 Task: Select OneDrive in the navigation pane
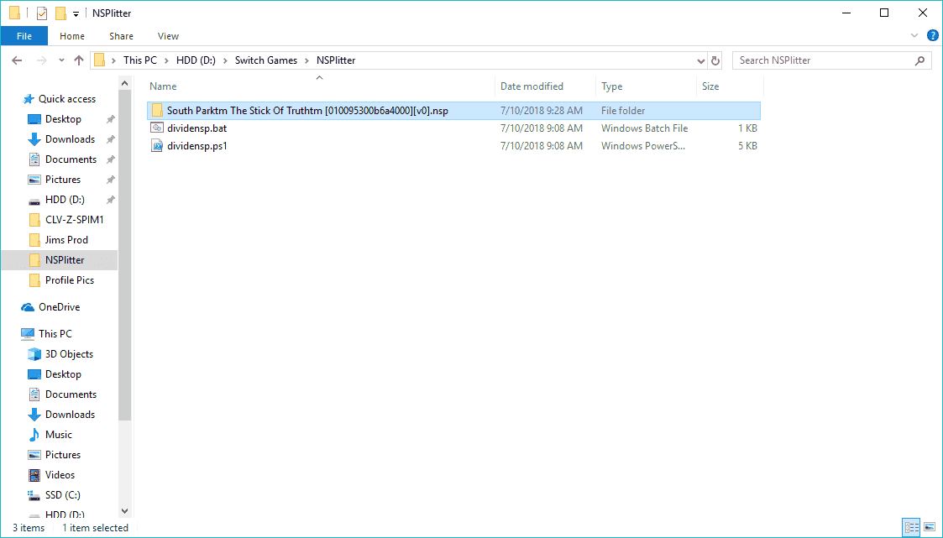[59, 306]
